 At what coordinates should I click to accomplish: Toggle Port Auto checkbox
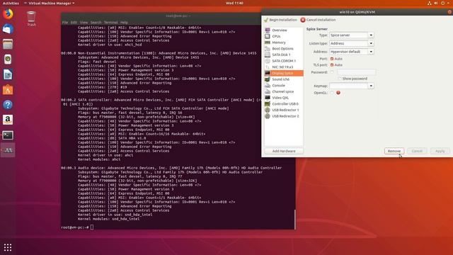click(332, 59)
